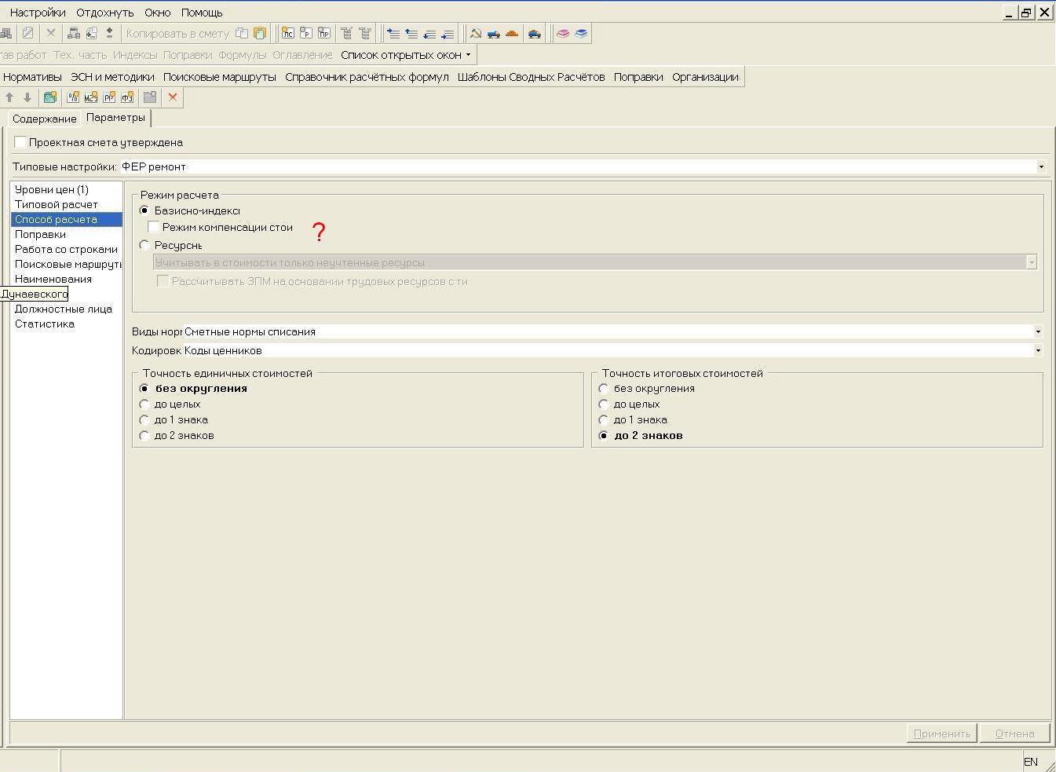Click the pink stacked books icon
The width and height of the screenshot is (1056, 772).
tap(563, 33)
